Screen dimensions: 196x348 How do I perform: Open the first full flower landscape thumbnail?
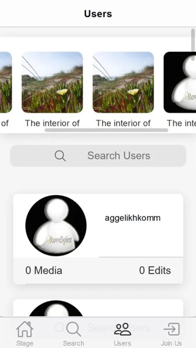52,82
